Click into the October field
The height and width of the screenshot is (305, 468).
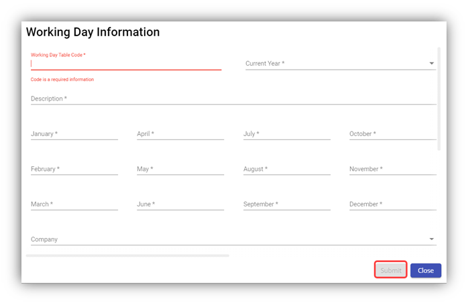tap(392, 134)
